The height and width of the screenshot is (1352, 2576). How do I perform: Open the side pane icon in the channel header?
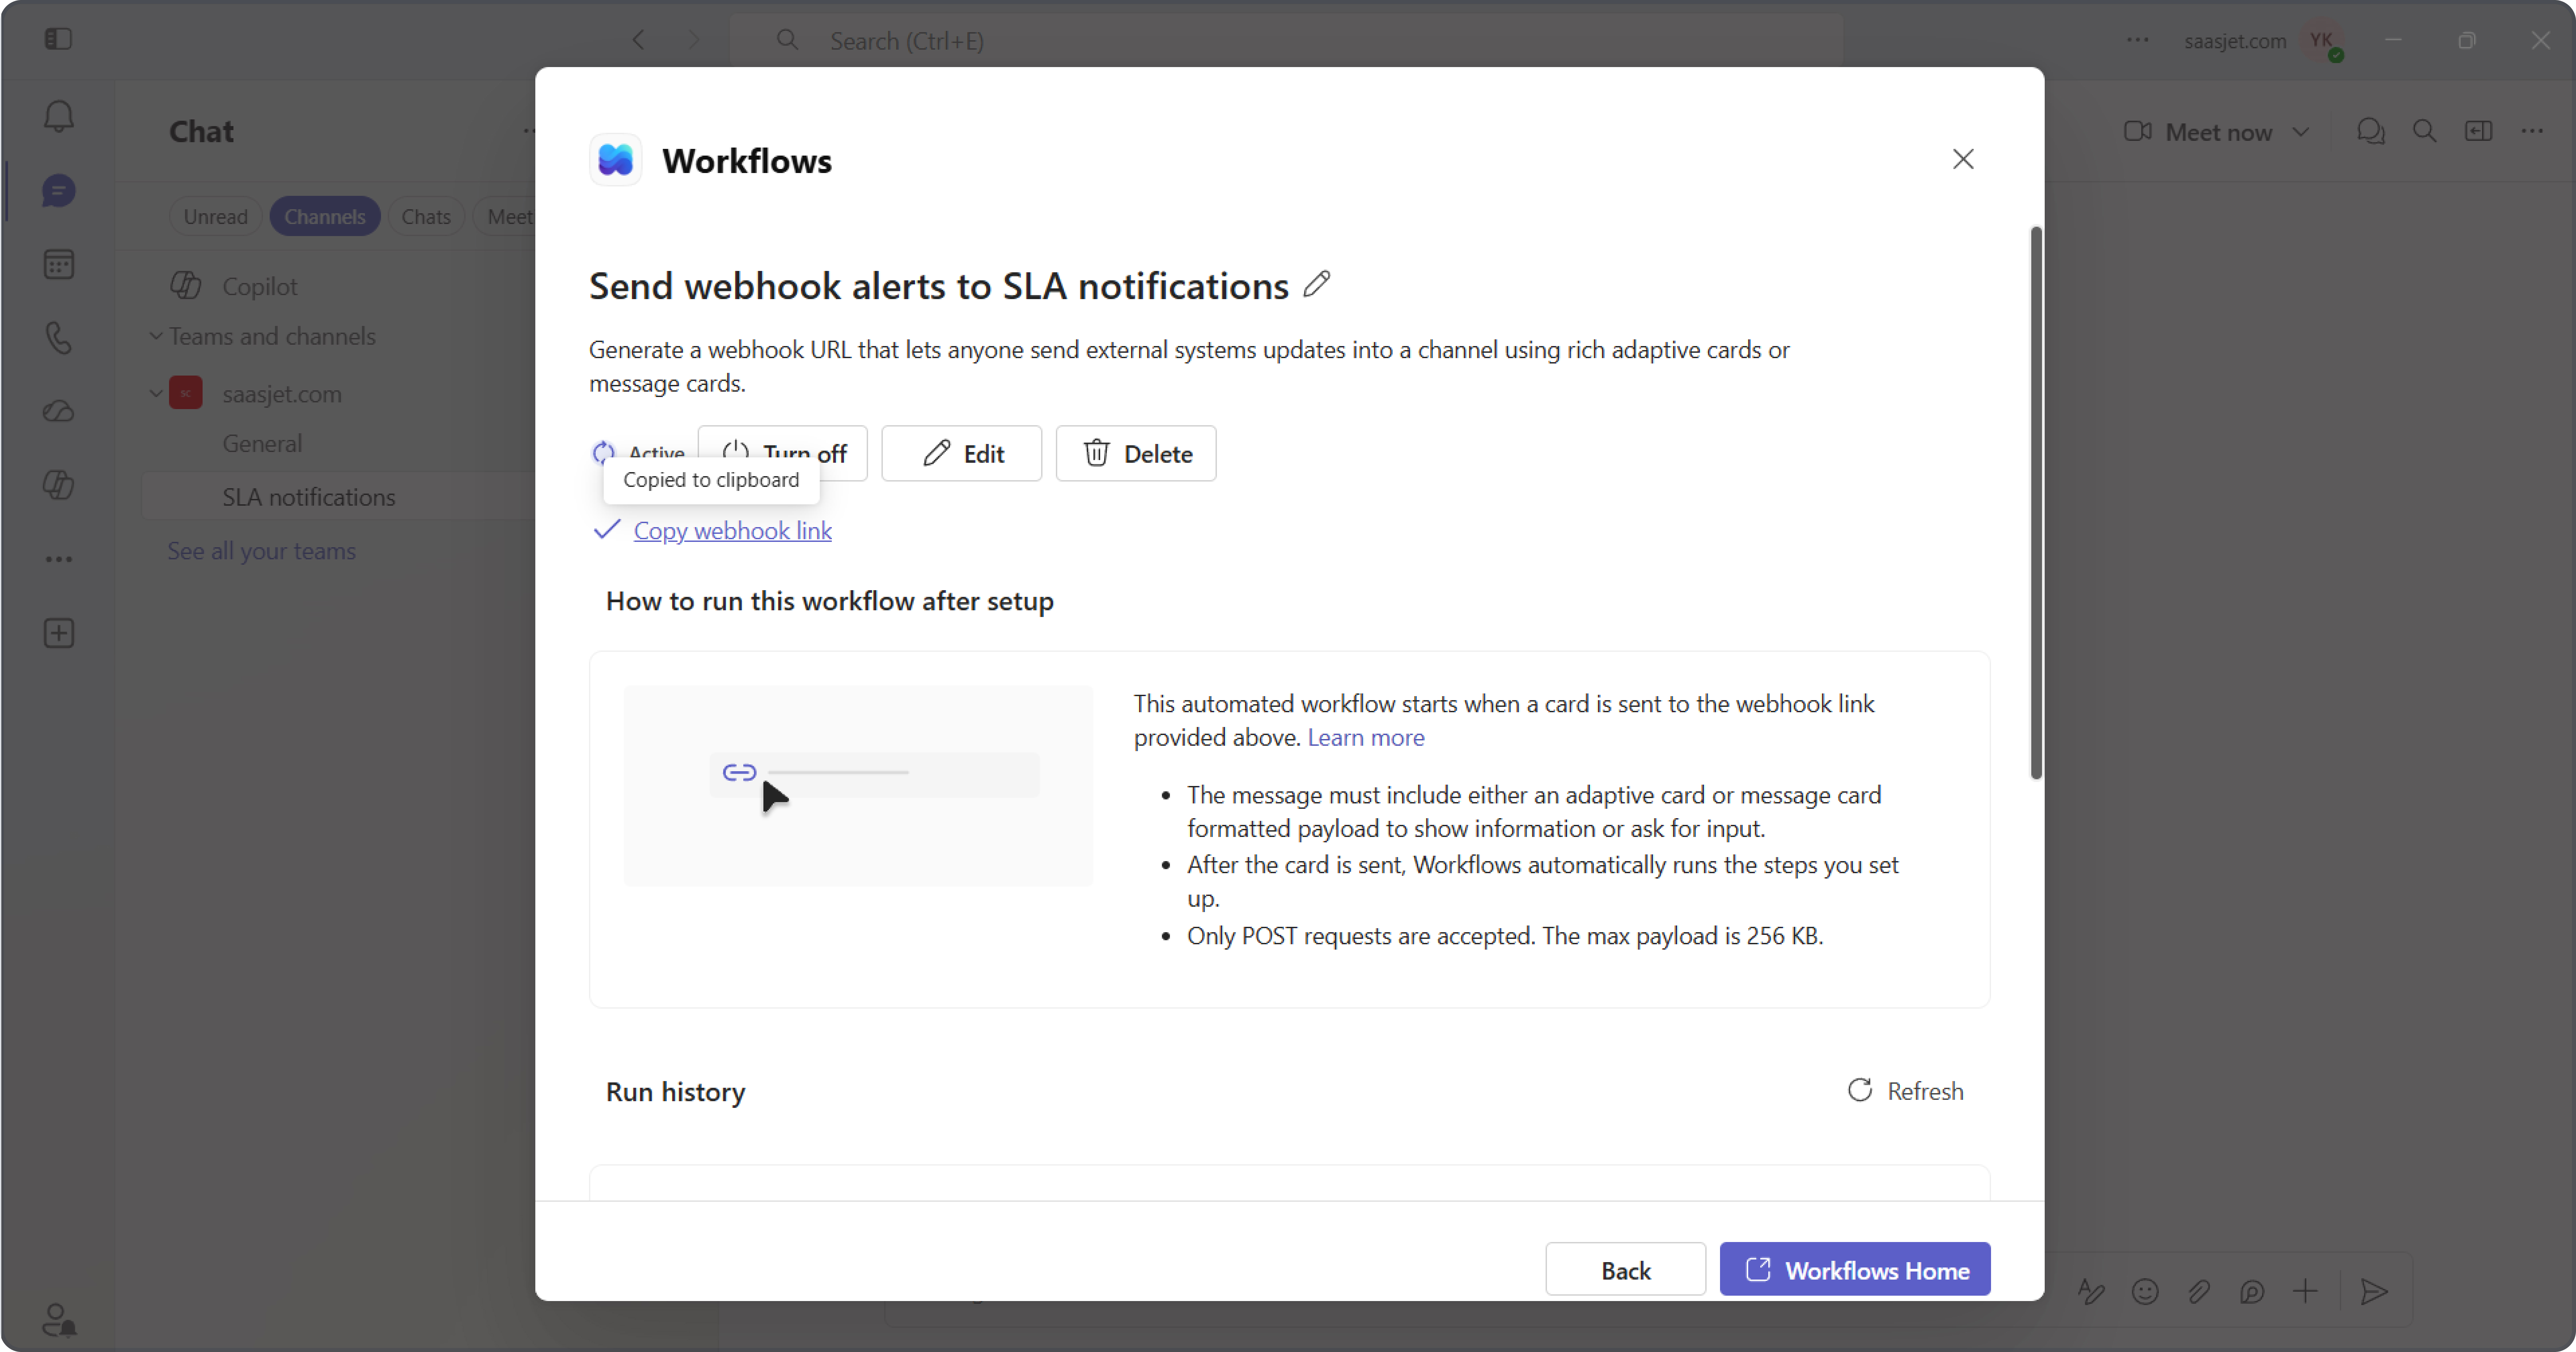[2479, 131]
